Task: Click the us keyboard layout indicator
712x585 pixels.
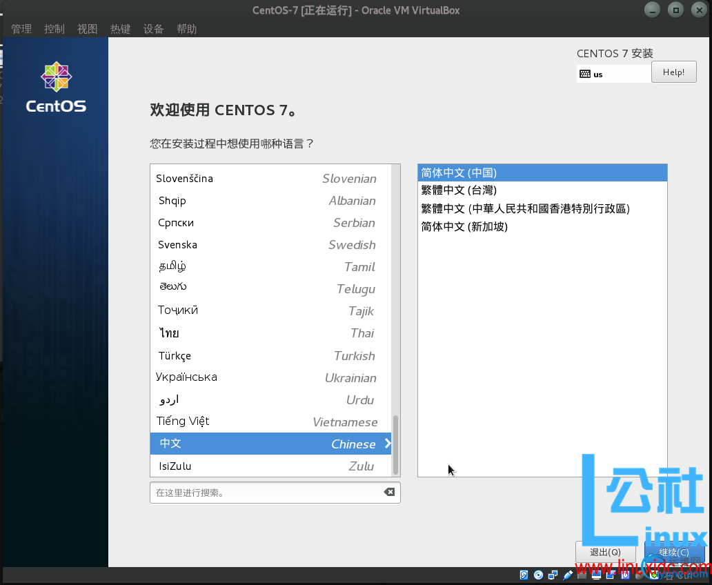Action: tap(613, 74)
